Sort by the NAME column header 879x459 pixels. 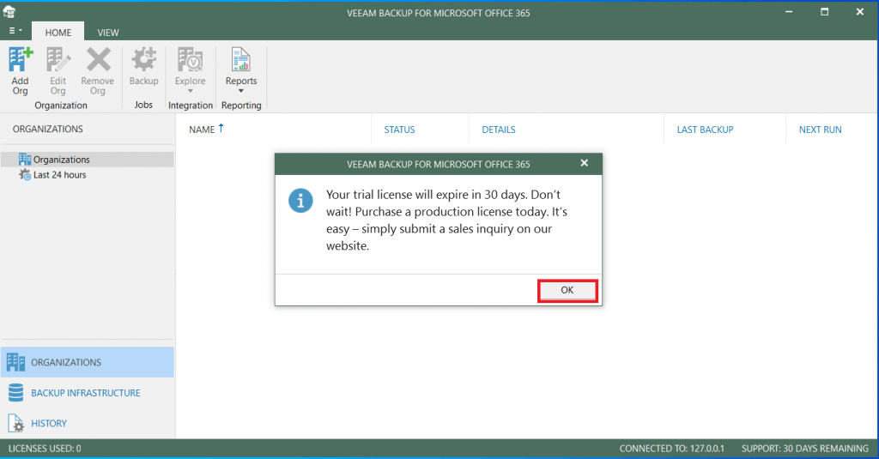[202, 130]
